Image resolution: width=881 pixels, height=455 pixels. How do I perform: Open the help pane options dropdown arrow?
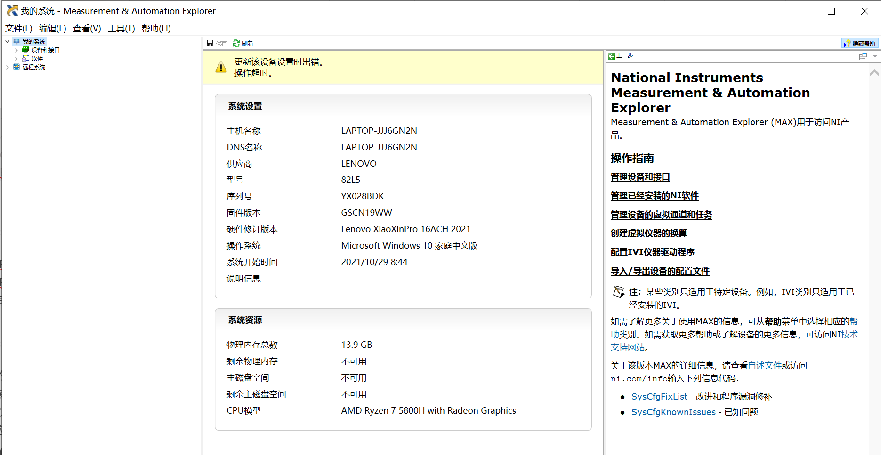[874, 56]
